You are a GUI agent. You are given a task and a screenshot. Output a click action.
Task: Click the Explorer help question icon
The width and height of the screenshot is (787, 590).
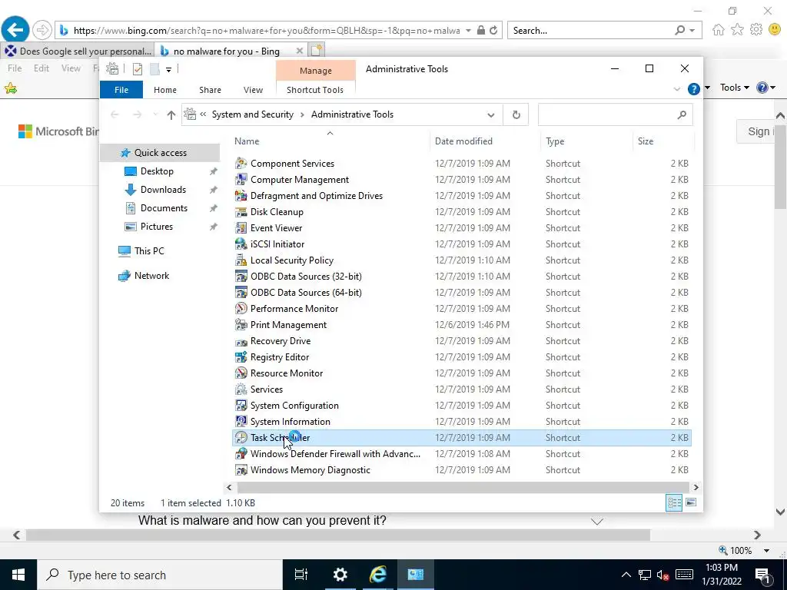click(x=694, y=89)
